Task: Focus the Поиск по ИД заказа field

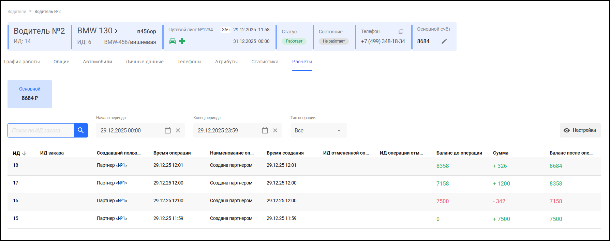Action: [x=41, y=130]
